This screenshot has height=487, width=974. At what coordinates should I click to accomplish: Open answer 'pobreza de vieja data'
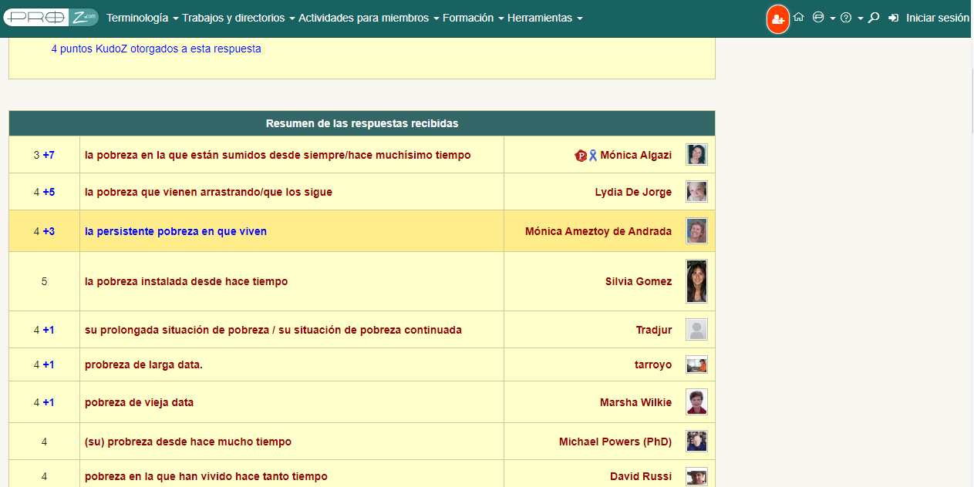[x=139, y=402]
